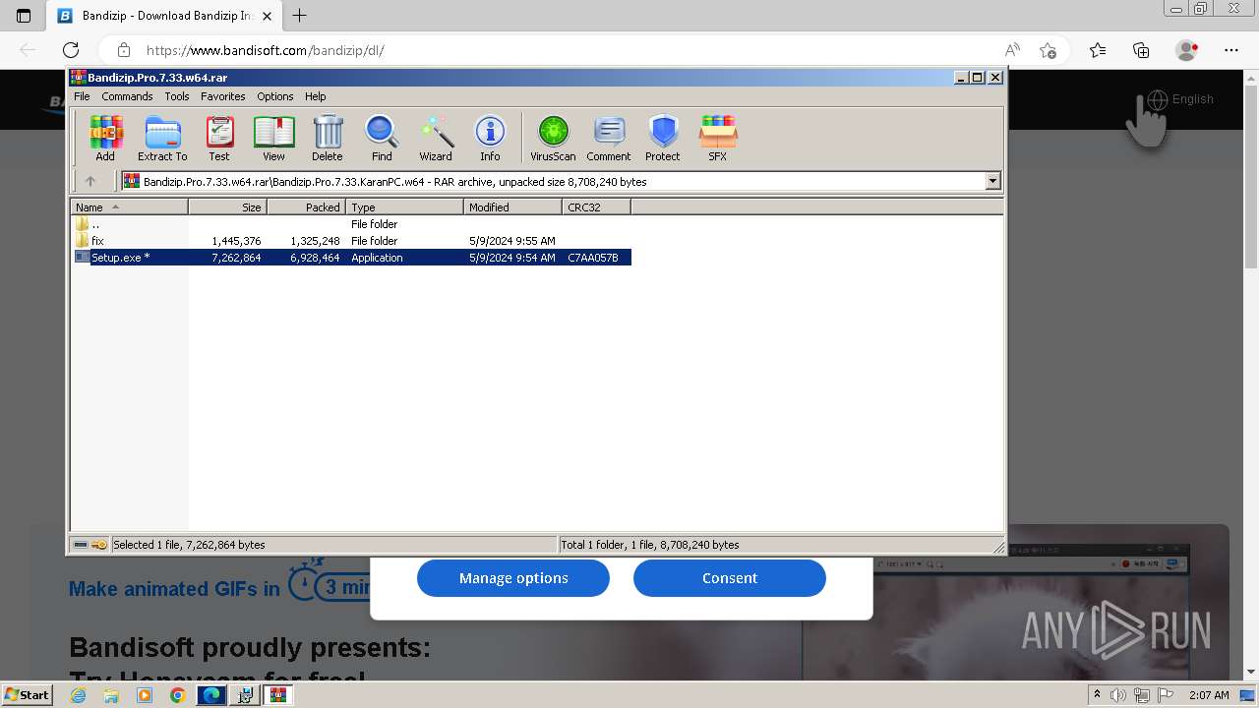
Task: Open the View file tool
Action: tap(273, 138)
